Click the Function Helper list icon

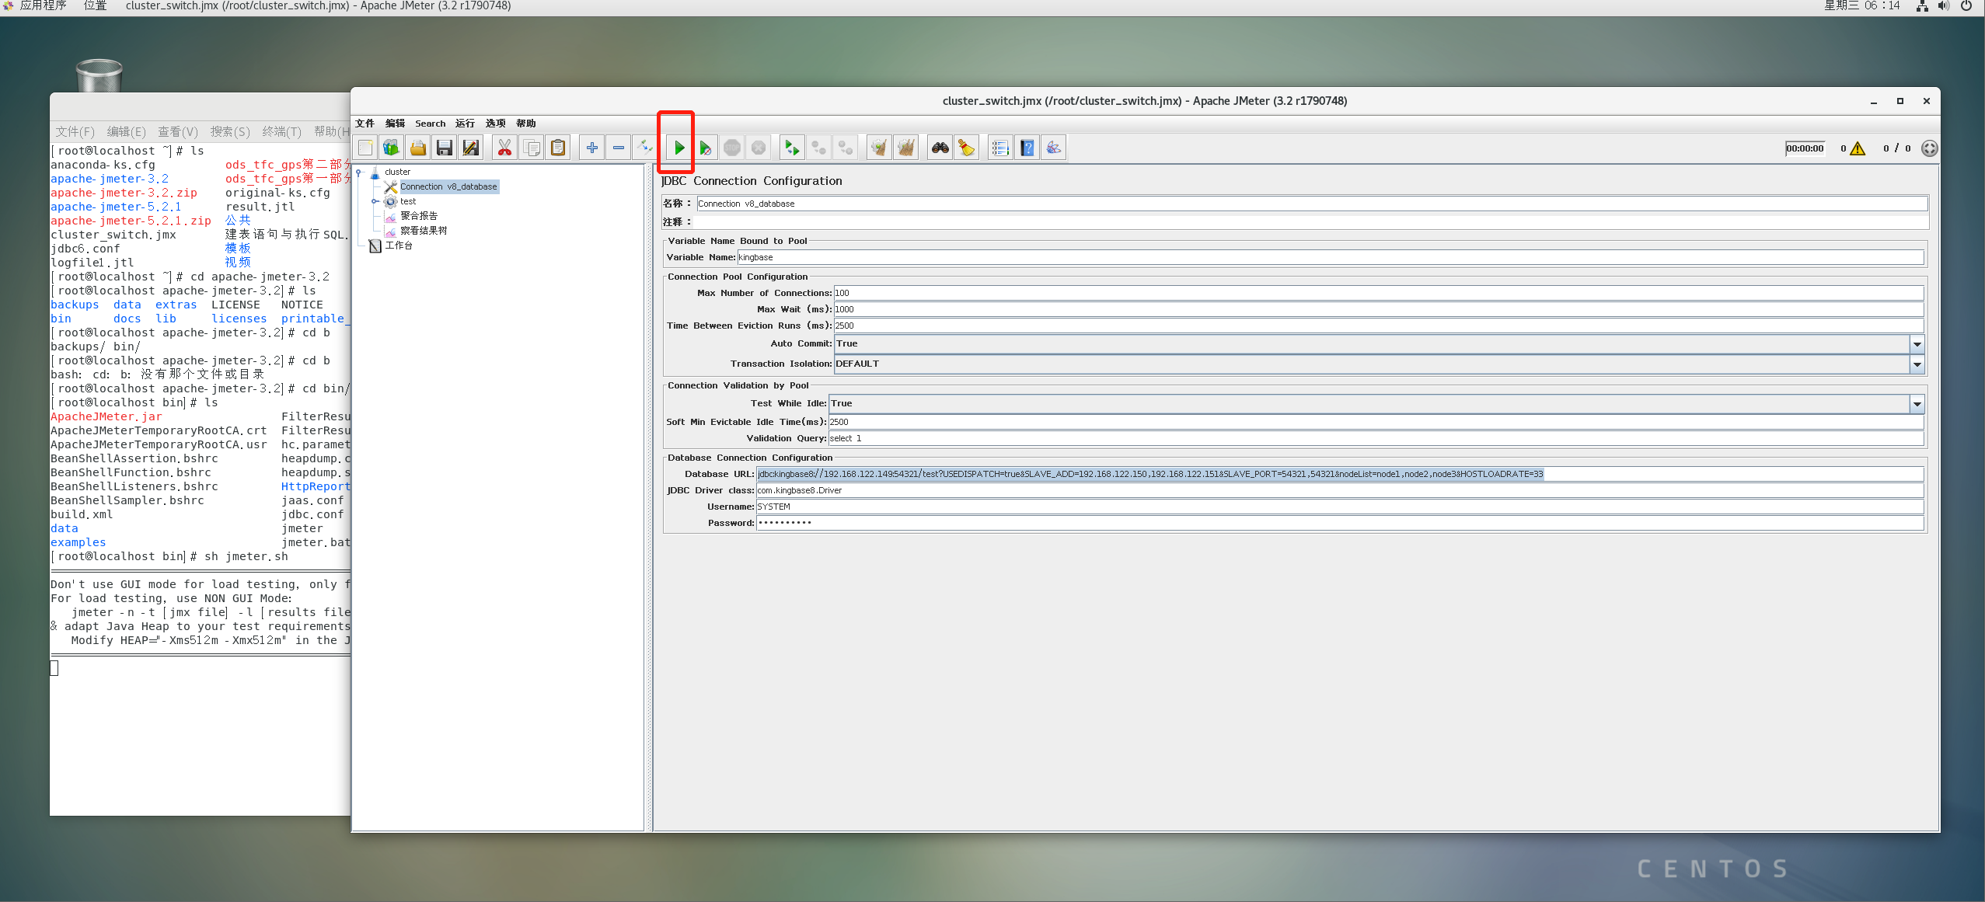(x=1000, y=148)
